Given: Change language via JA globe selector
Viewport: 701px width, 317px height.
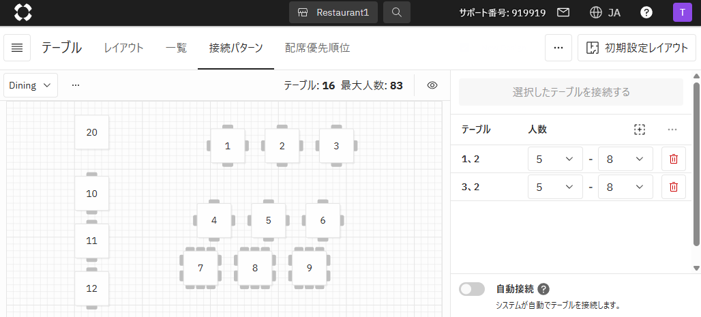Looking at the screenshot, I should (x=605, y=12).
